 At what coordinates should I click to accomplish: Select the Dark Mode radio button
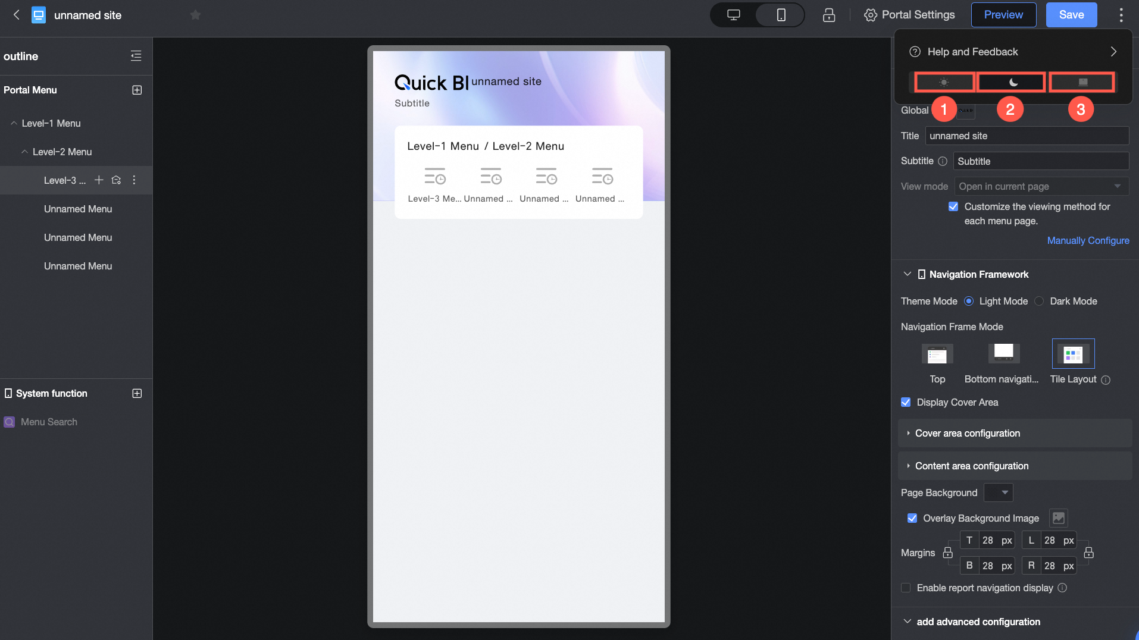tap(1039, 301)
